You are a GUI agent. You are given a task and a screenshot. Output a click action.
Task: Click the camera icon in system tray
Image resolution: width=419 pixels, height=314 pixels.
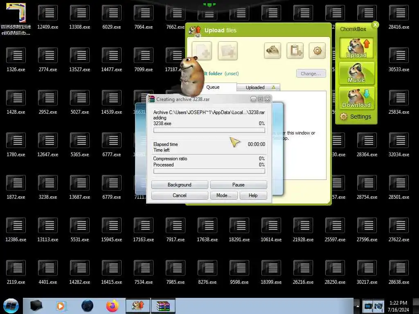click(x=378, y=306)
